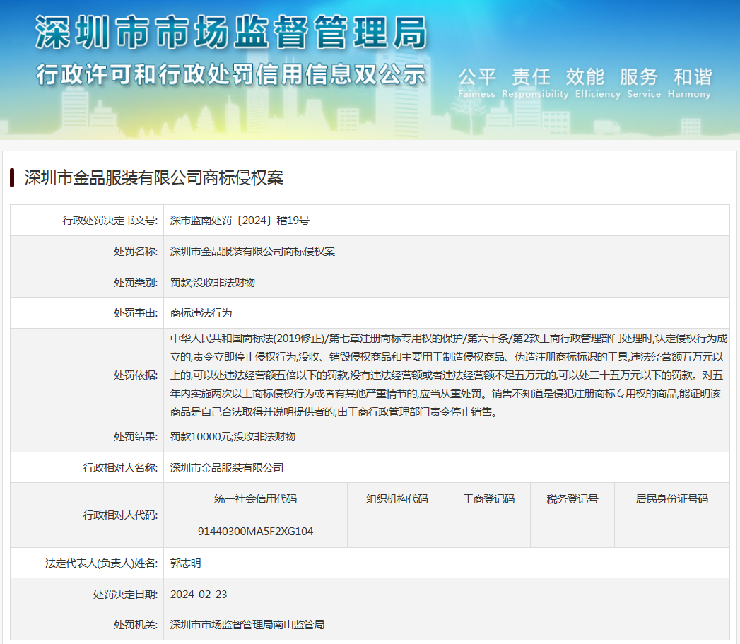
Task: Click the 处罚依据 legal basis paragraph
Action: pos(448,375)
